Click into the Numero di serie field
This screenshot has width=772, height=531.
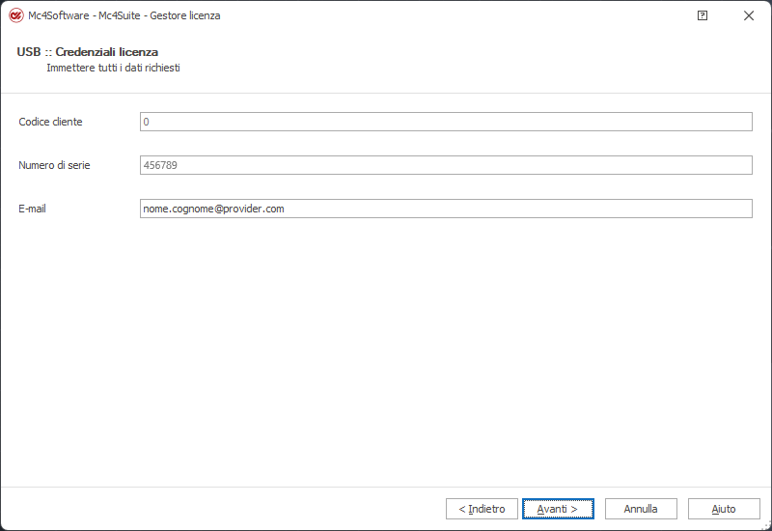pos(446,165)
